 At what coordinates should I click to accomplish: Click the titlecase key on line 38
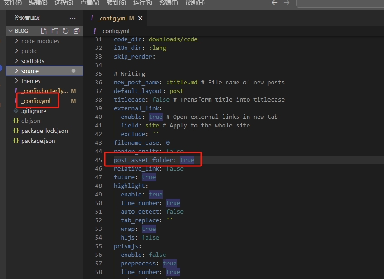pyautogui.click(x=129, y=99)
